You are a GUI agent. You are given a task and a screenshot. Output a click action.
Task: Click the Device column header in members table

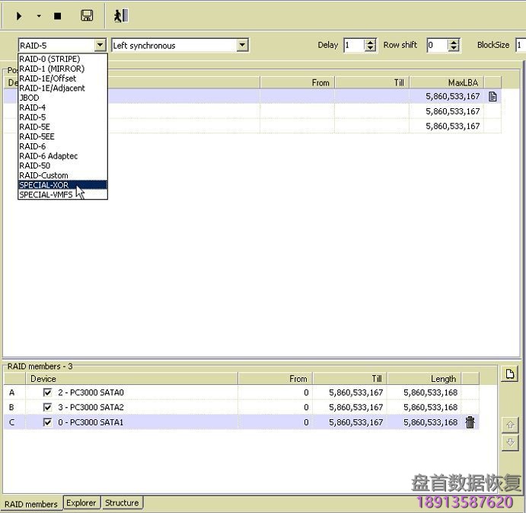point(132,379)
